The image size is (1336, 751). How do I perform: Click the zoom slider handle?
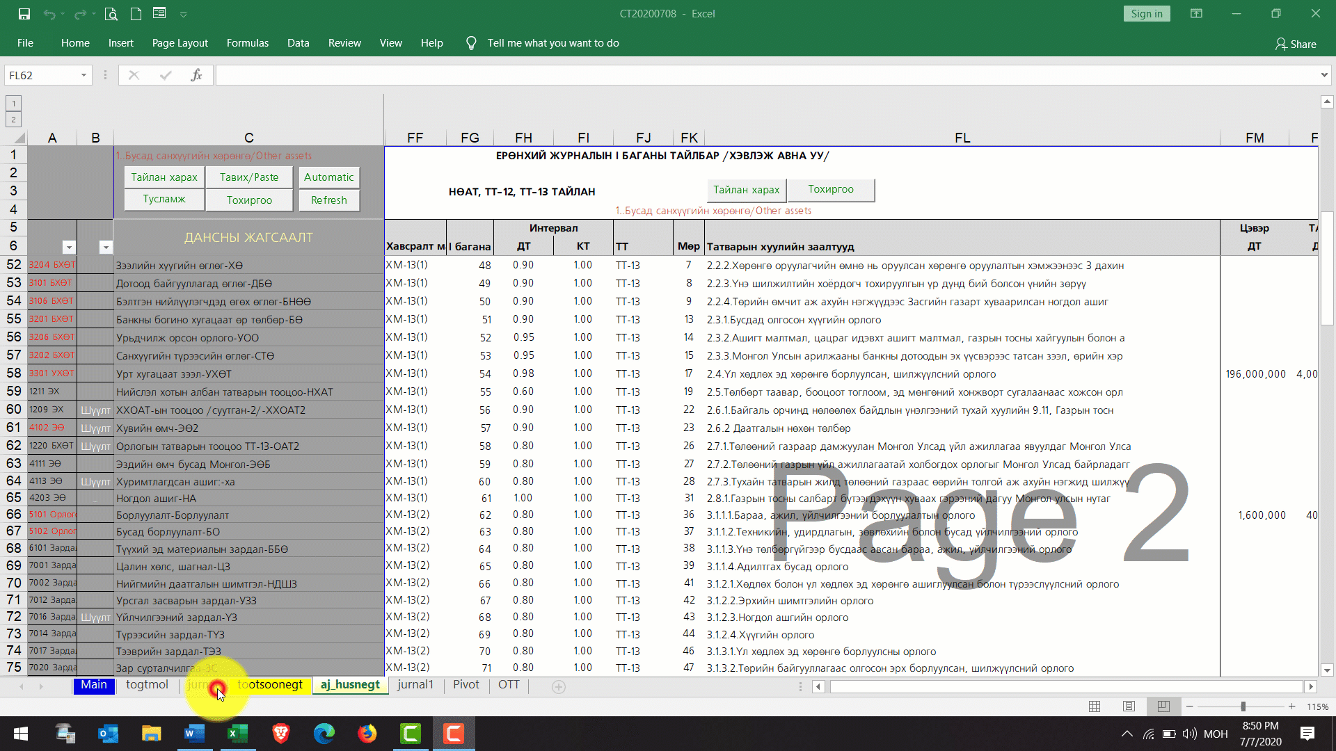[x=1243, y=706]
